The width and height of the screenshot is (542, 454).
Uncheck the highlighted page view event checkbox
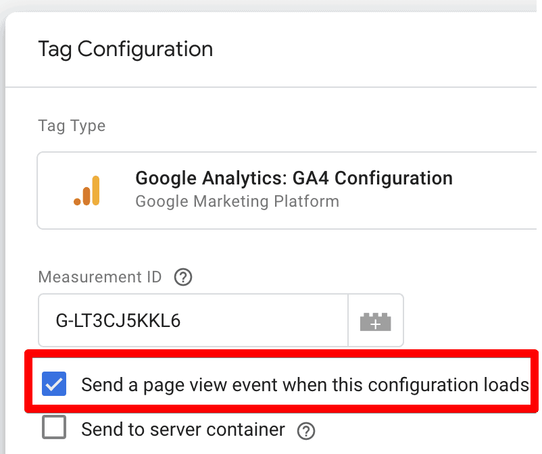53,384
